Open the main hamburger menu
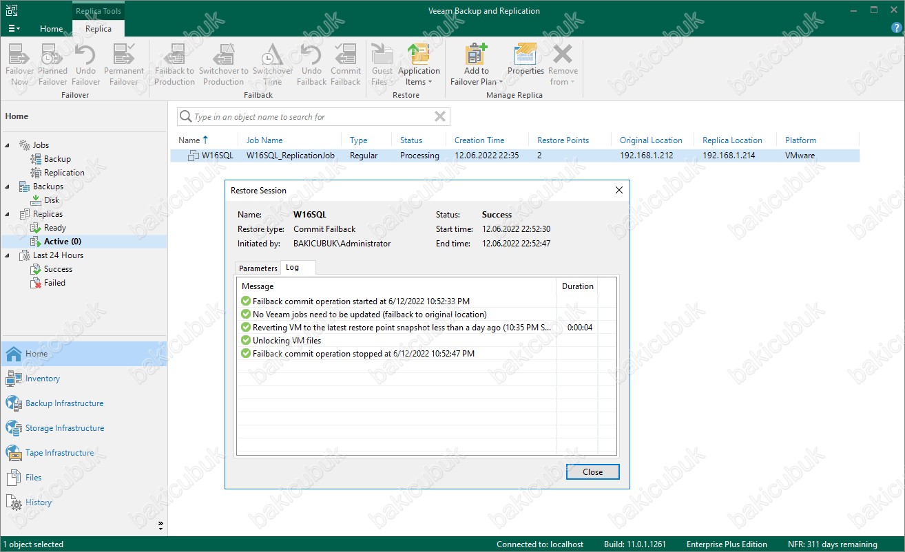 [x=14, y=29]
